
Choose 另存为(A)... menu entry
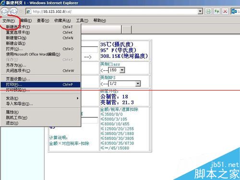[40, 65]
